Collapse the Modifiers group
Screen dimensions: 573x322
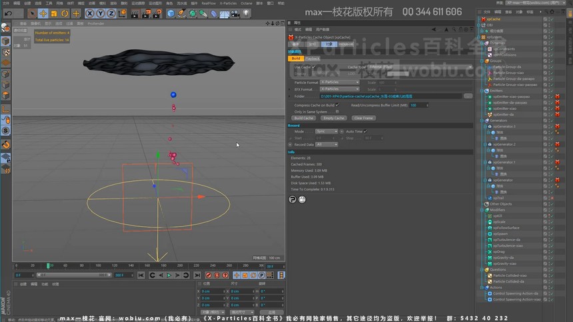[482, 210]
